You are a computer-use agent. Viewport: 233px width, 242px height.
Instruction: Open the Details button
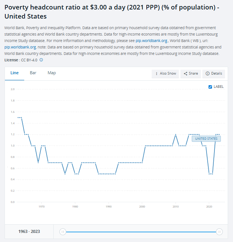214,73
